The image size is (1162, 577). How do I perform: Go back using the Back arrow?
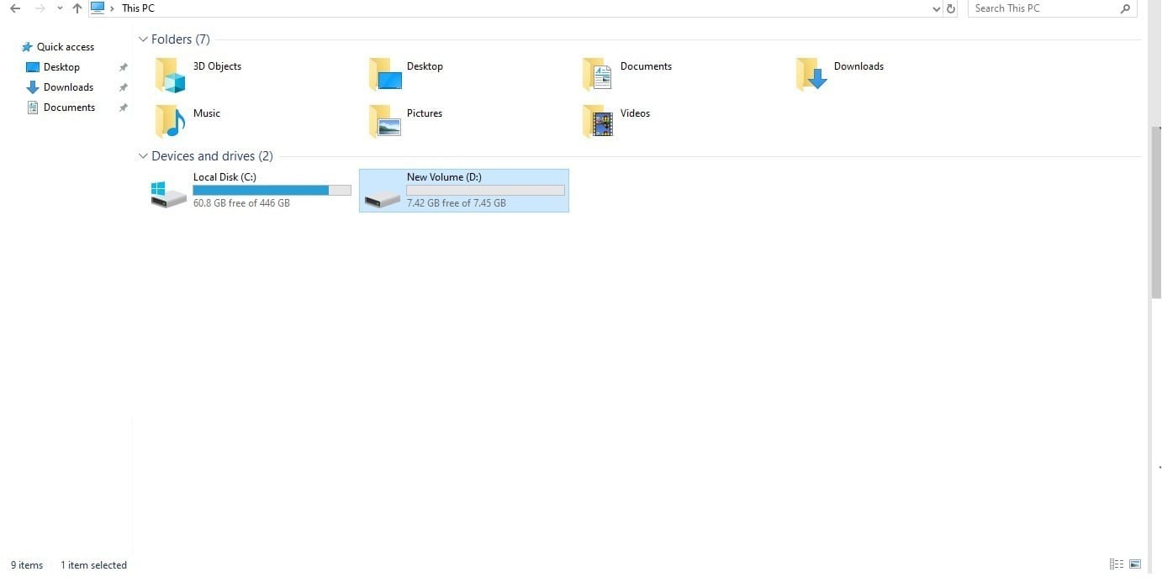[15, 8]
